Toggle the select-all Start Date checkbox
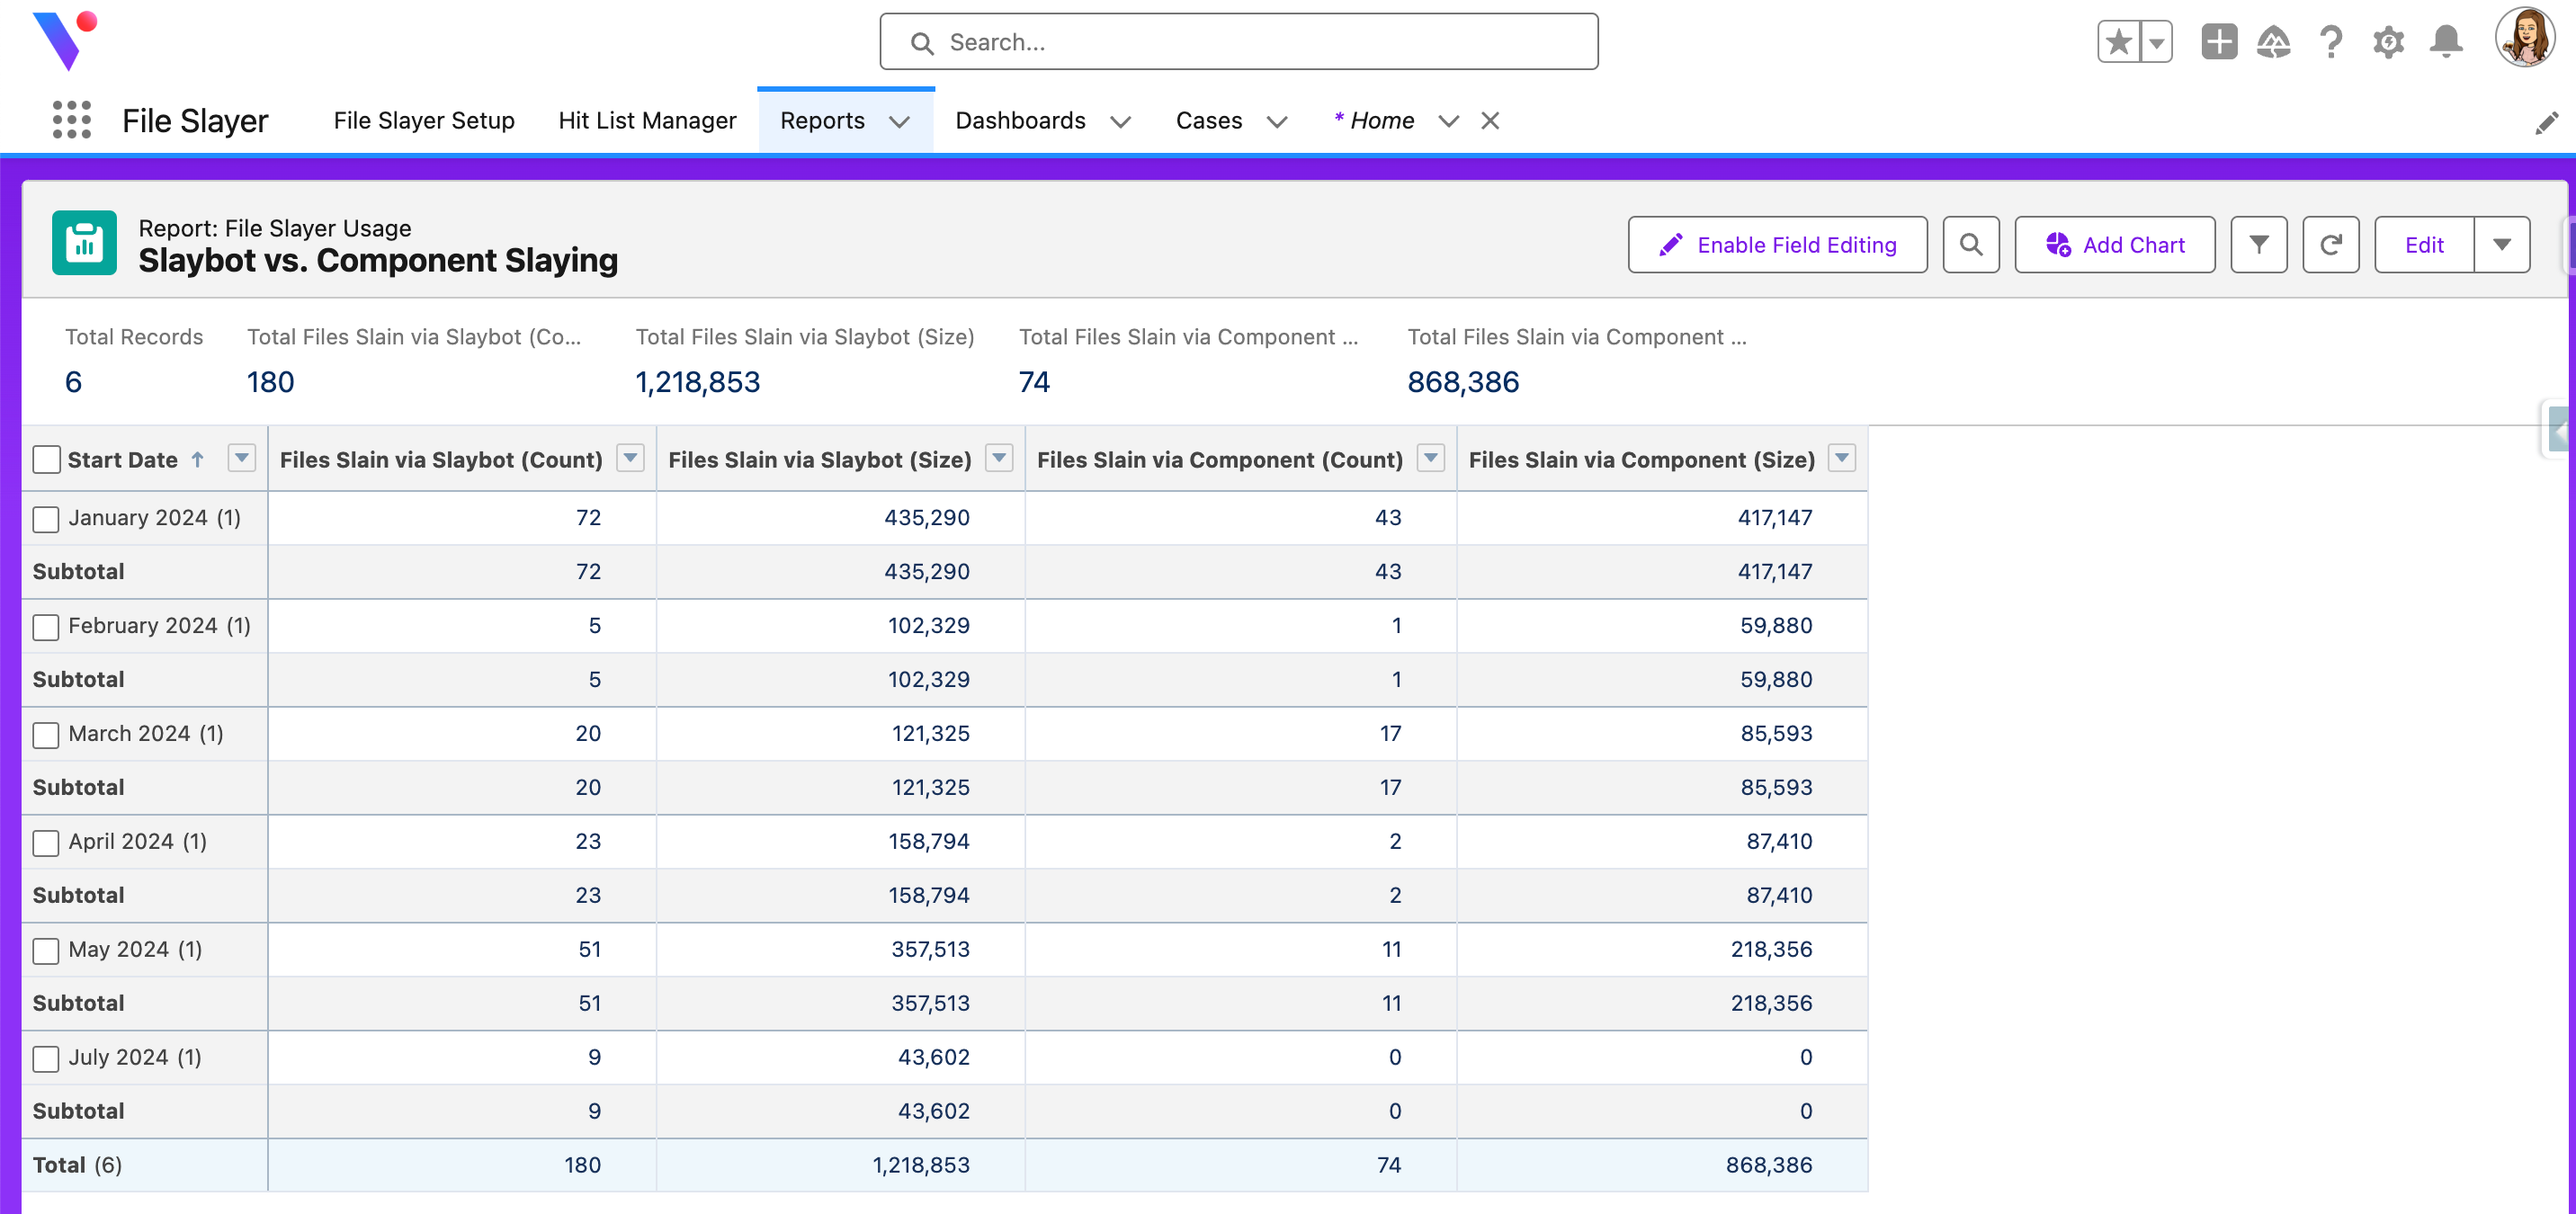The image size is (2576, 1214). 46,460
